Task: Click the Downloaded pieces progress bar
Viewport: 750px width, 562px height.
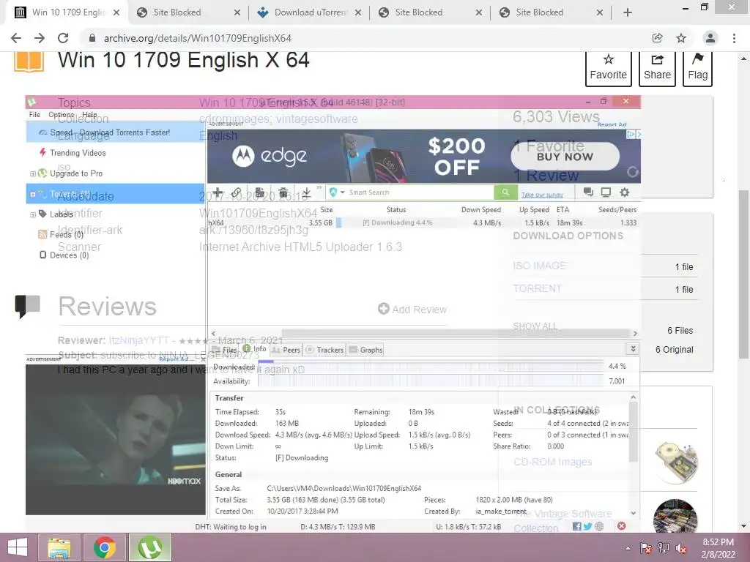Action: [430, 367]
